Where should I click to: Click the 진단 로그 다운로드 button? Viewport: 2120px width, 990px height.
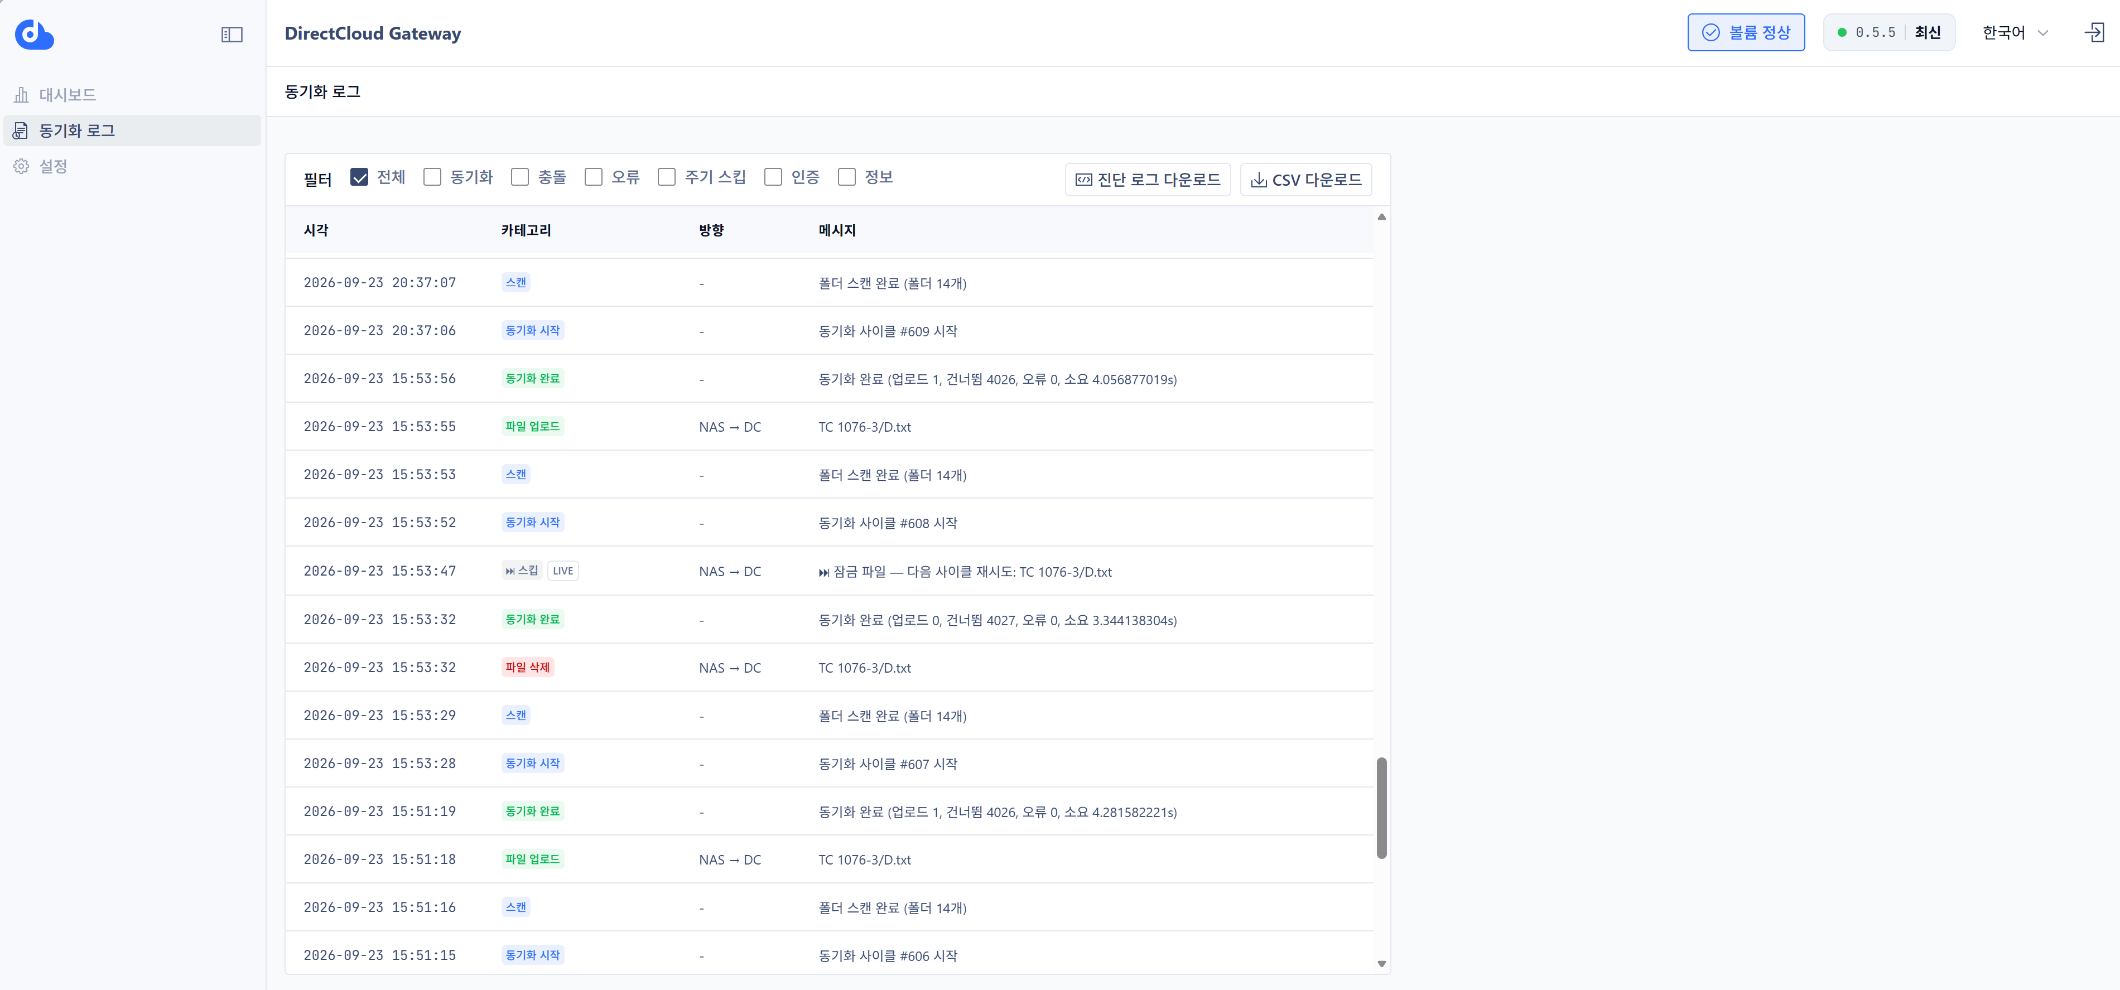tap(1147, 180)
